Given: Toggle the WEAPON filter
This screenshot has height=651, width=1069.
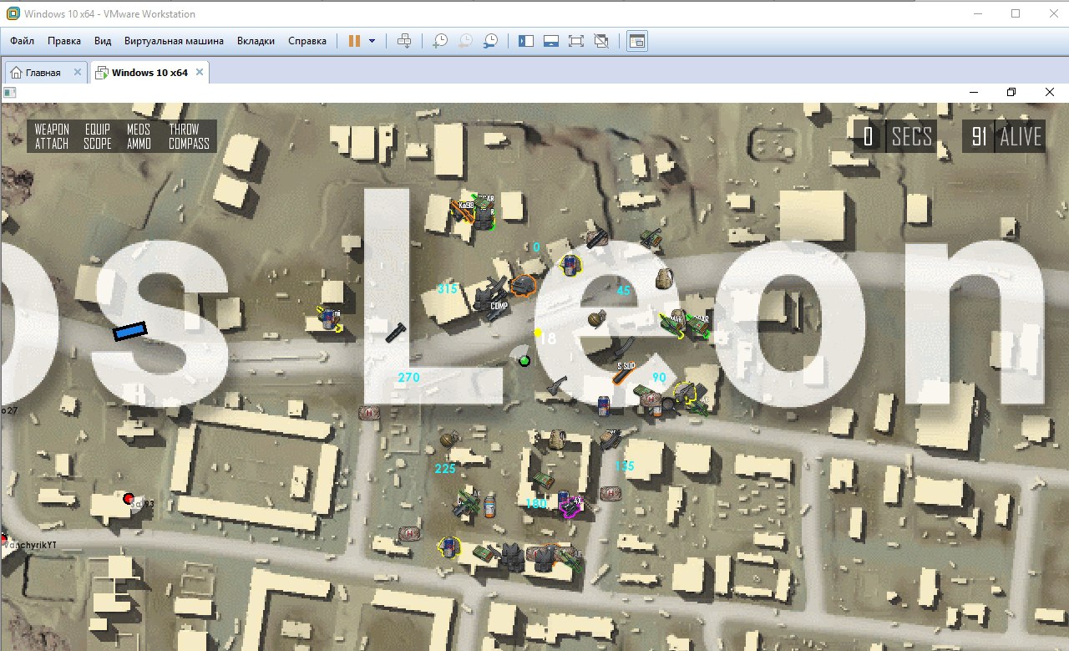Looking at the screenshot, I should (52, 130).
